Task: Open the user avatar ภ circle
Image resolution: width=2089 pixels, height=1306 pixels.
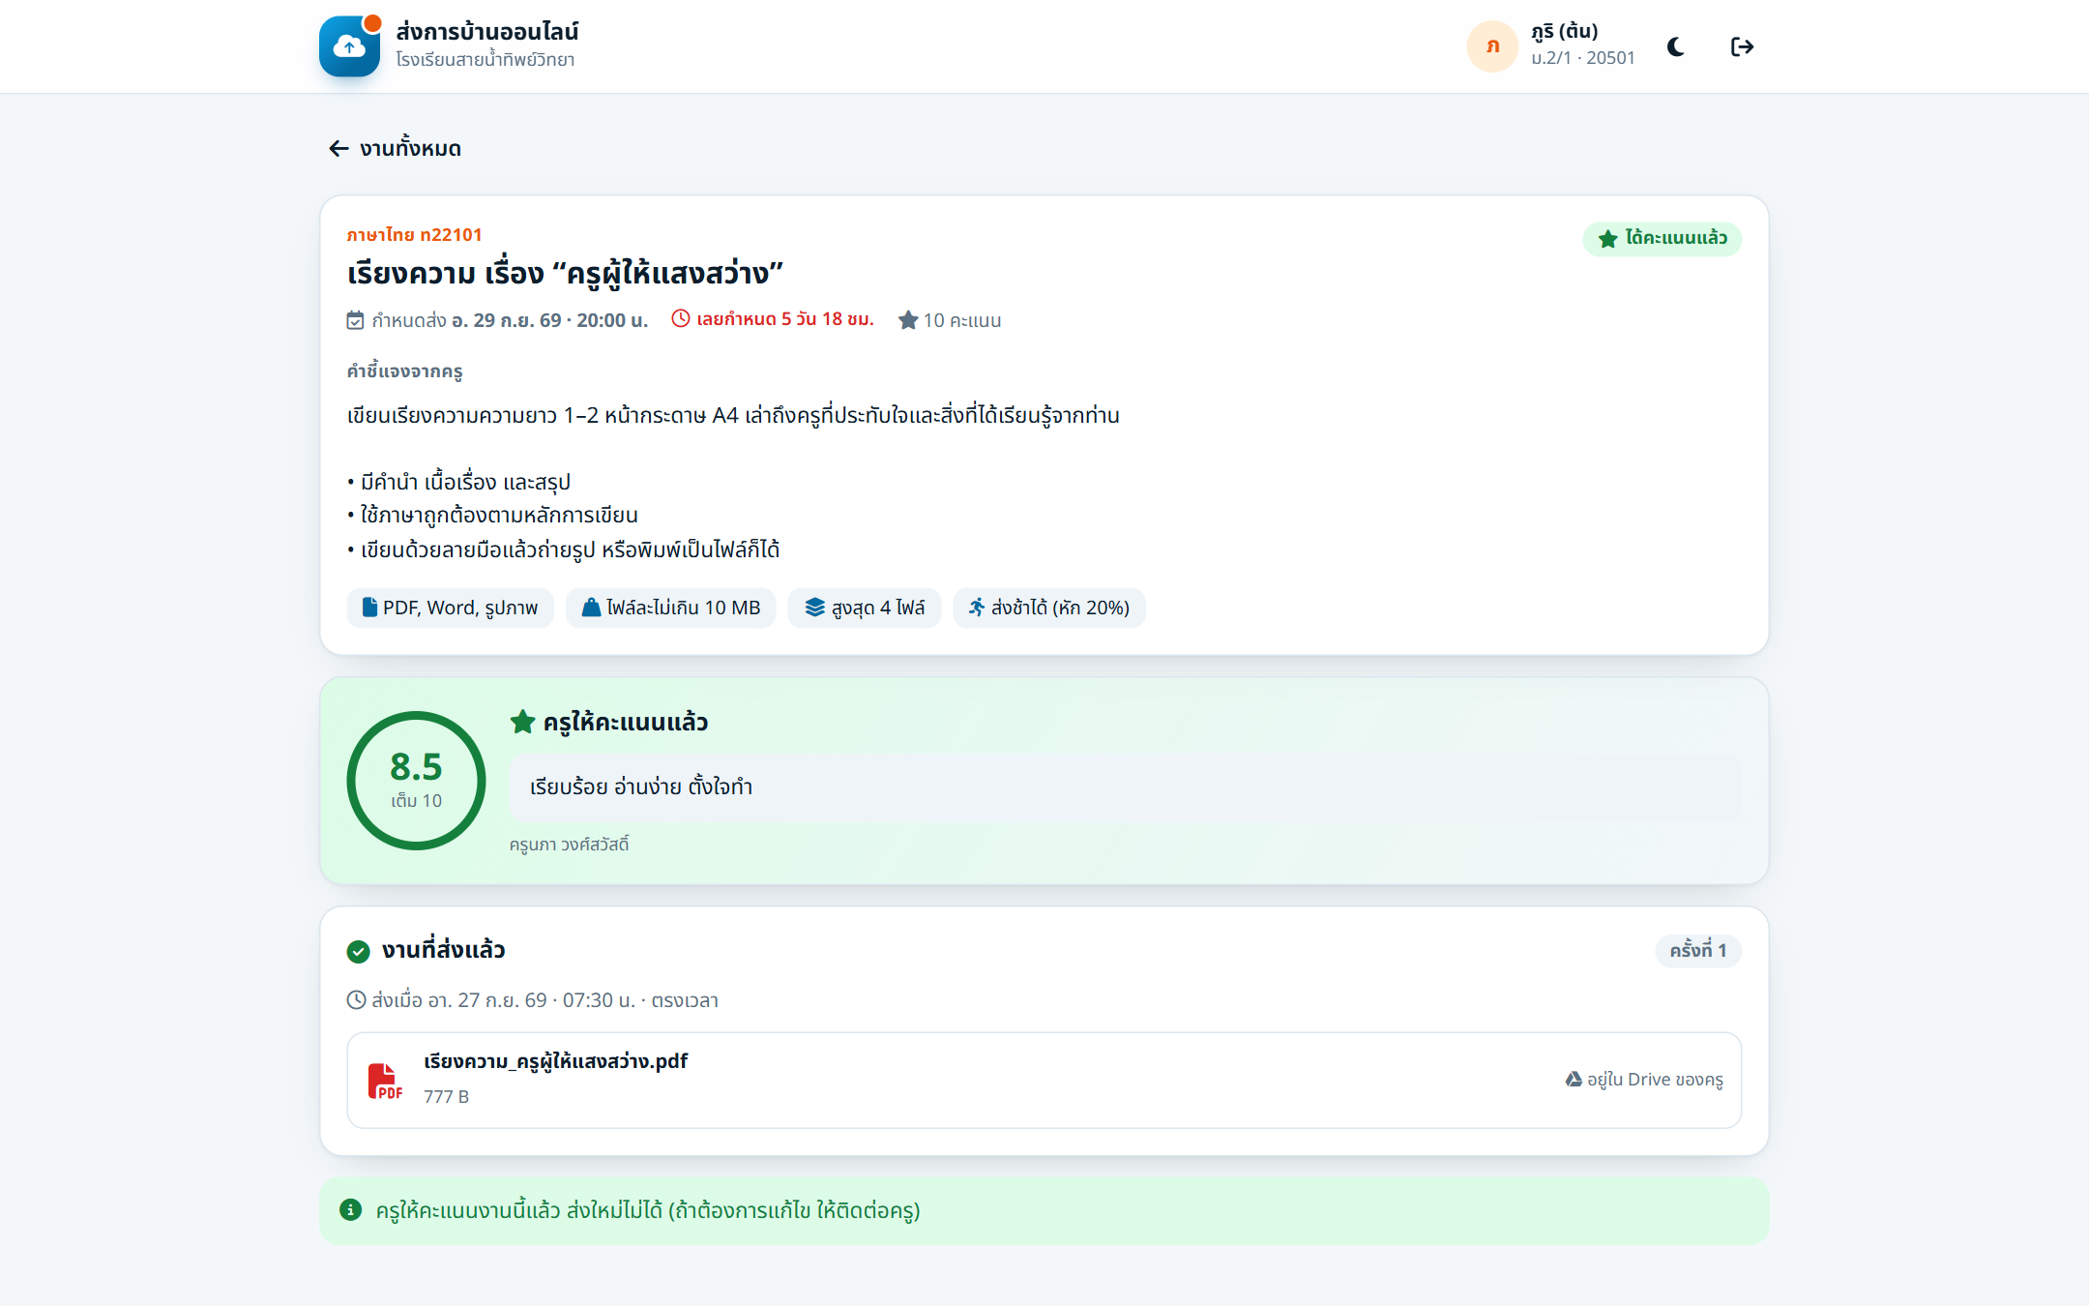Action: pos(1492,46)
